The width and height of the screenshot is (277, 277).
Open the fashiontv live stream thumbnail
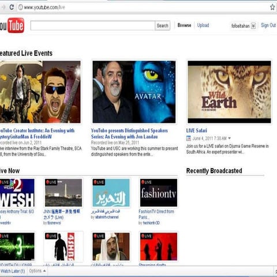pos(159,193)
